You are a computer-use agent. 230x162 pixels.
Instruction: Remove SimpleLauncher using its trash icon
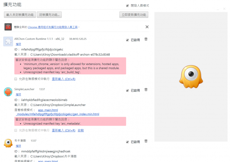click(146, 90)
